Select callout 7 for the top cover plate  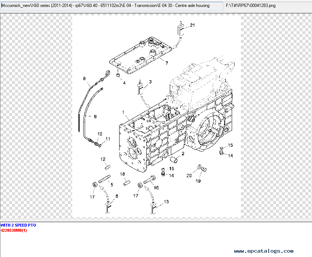pos(166,63)
